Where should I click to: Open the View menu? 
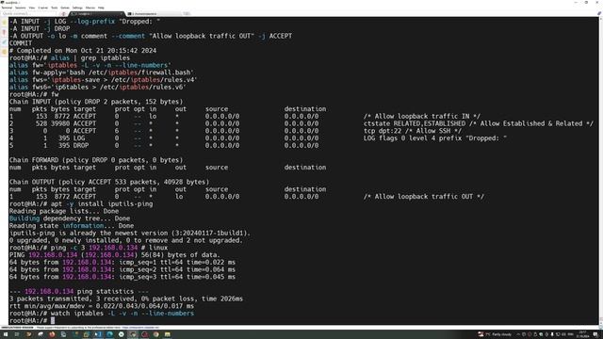[32, 8]
